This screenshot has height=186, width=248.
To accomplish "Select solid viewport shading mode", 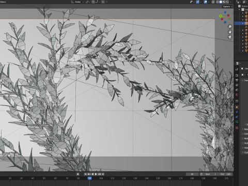I will [221, 2].
